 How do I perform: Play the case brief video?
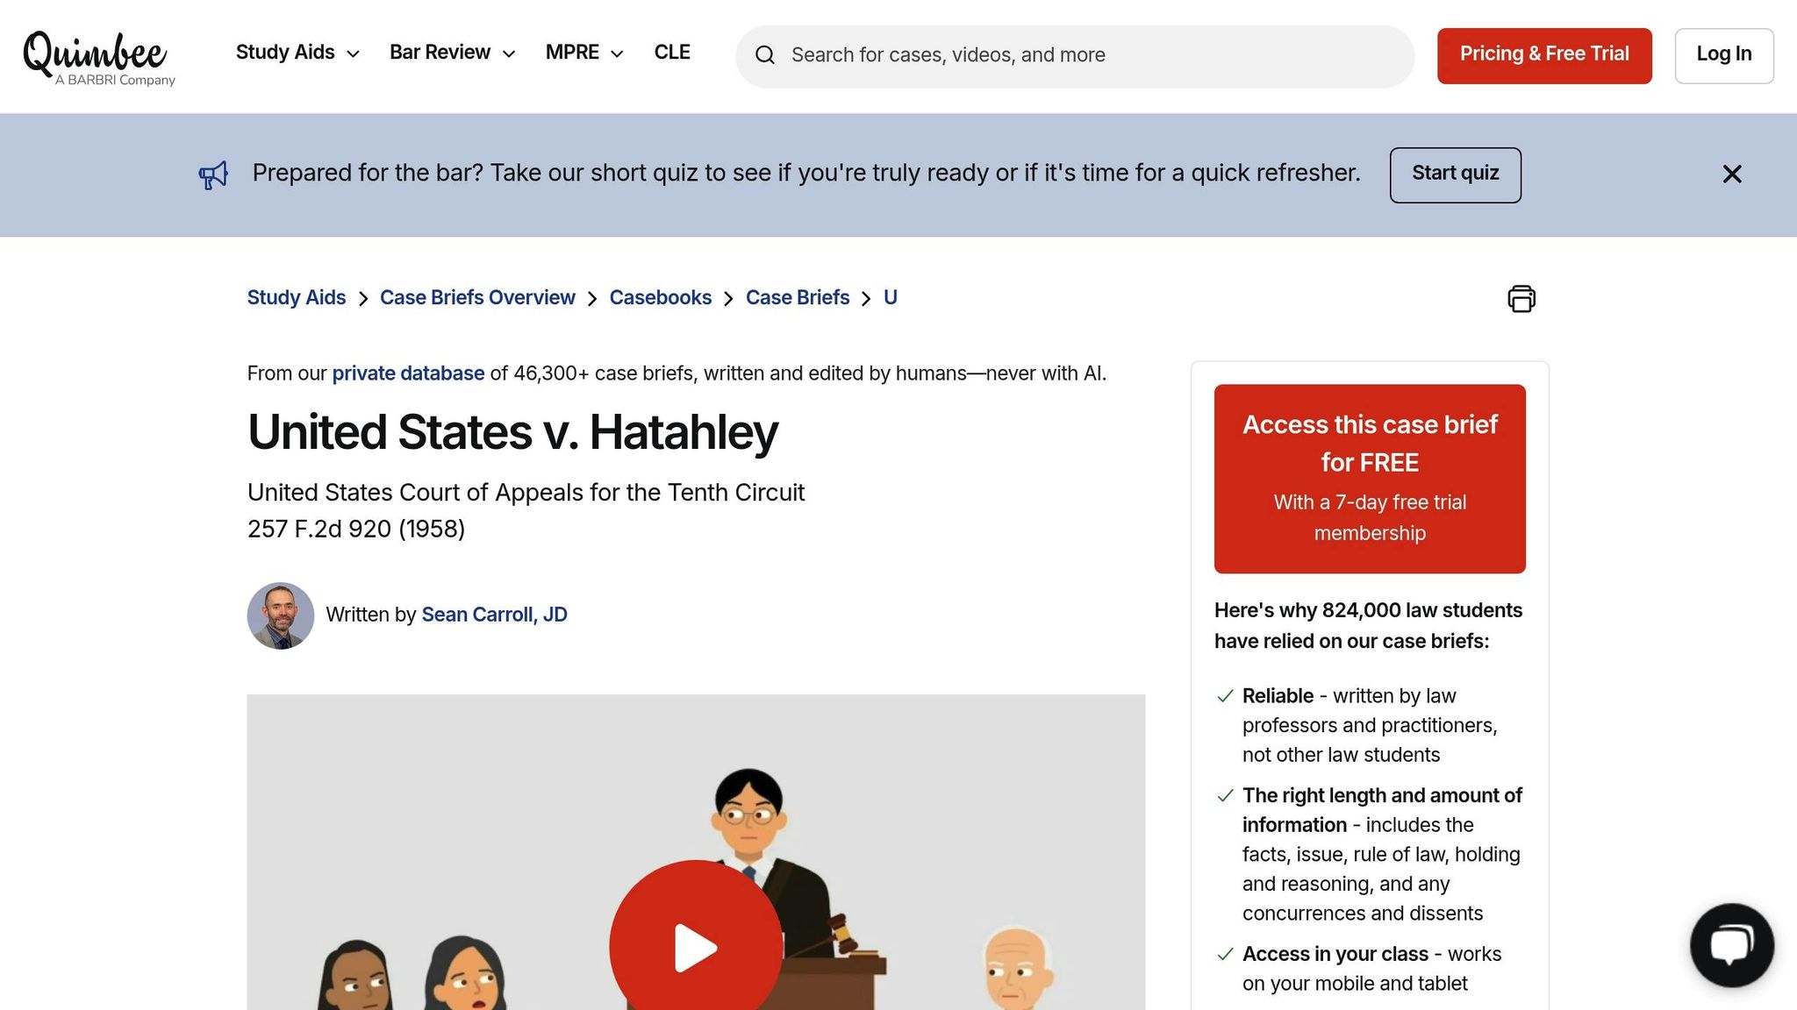tap(696, 947)
